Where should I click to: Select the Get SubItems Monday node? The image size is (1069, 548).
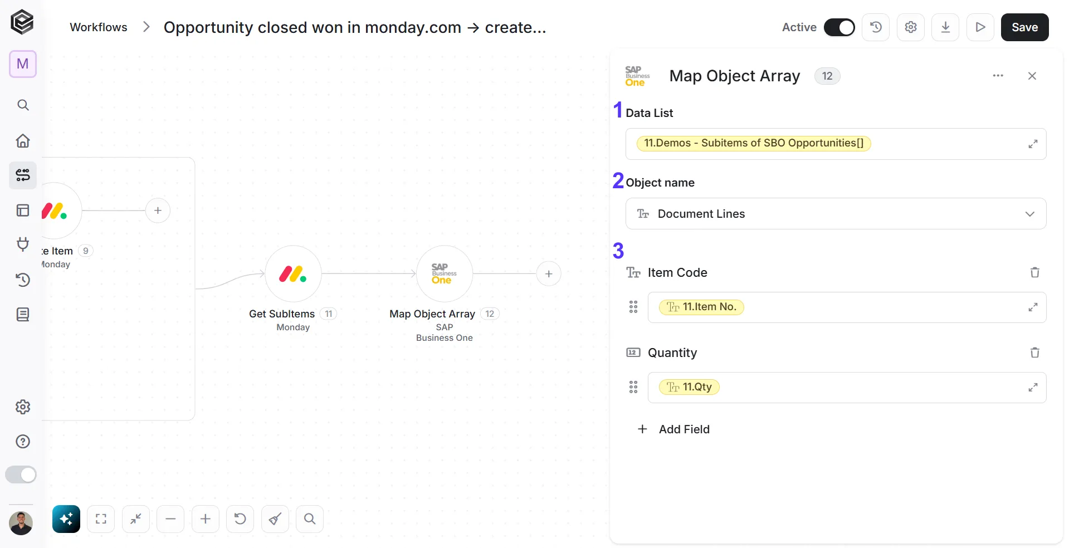pos(293,273)
